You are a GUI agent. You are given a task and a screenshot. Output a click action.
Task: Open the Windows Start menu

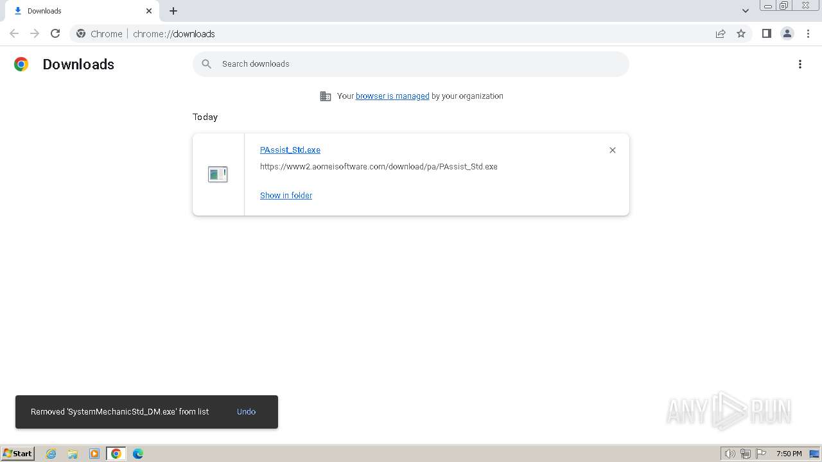(x=18, y=453)
